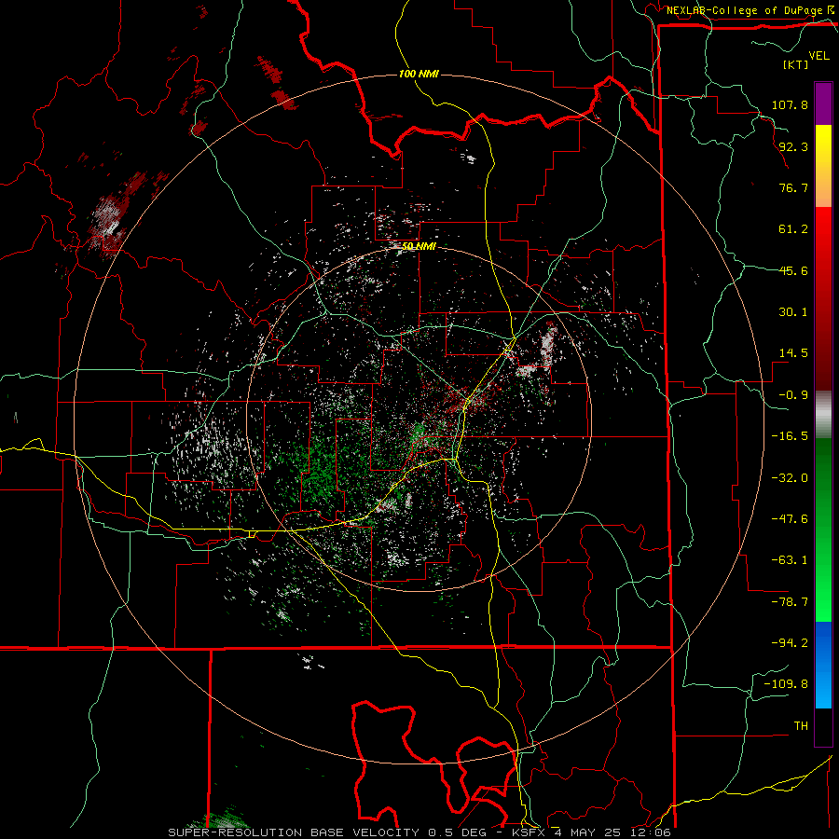The height and width of the screenshot is (839, 839).
Task: Click the VEL legend title
Action: [x=818, y=55]
